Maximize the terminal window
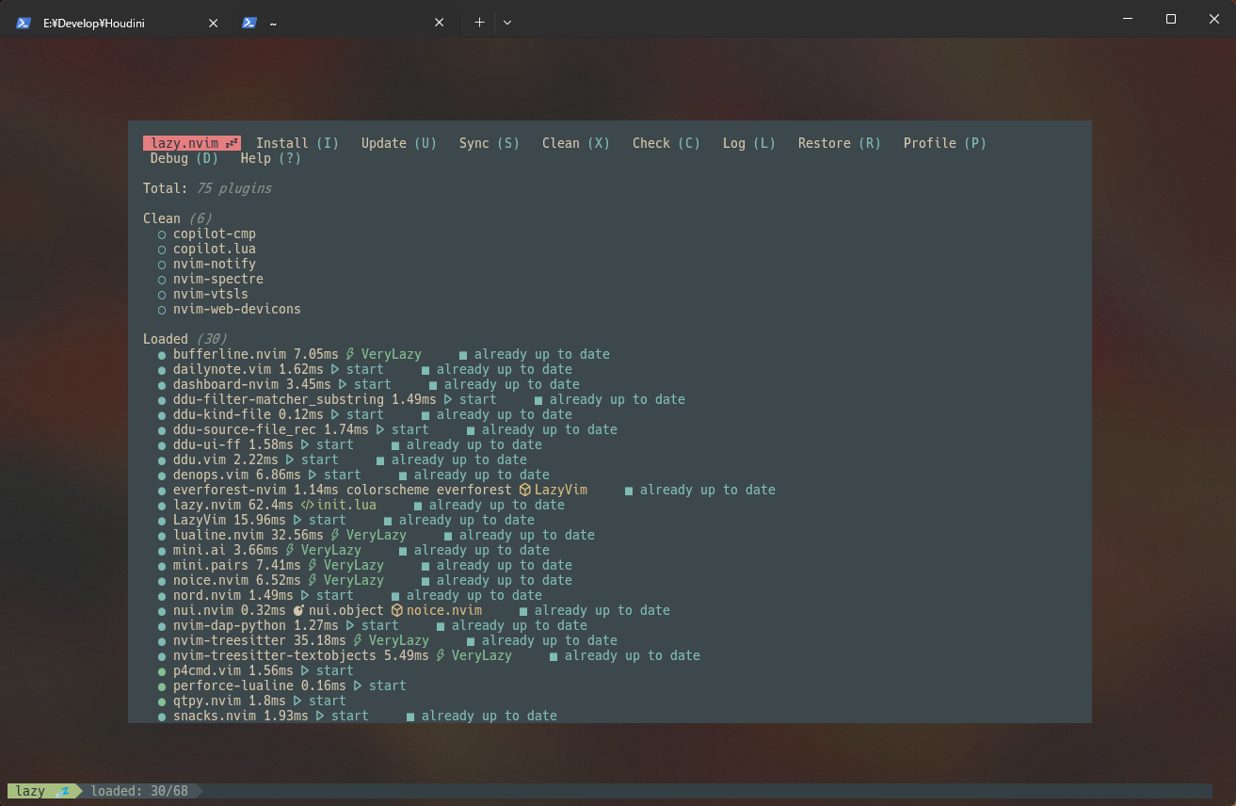1236x806 pixels. [1171, 19]
